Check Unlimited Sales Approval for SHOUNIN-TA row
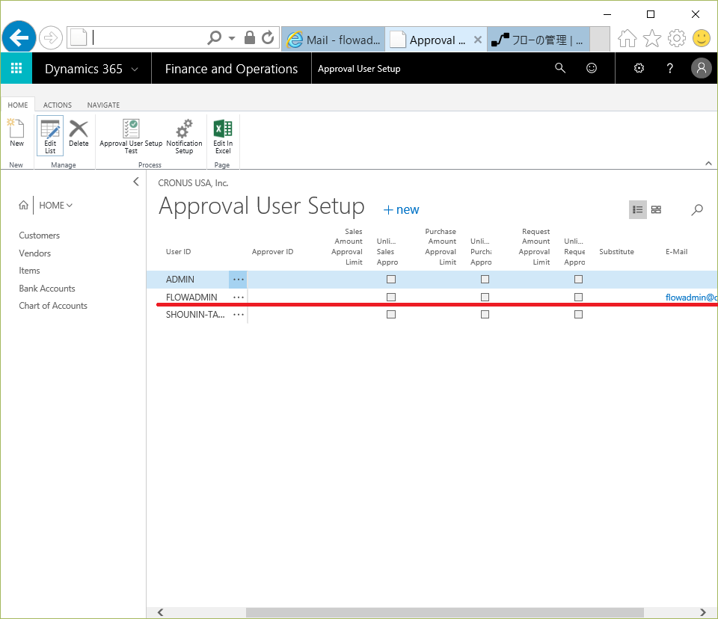Screen dimensions: 718x619 391,315
